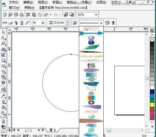Viewport: 156px width, 137px height.
Task: Open the zoom level dropdown showing 63%
Action: click(x=96, y=15)
